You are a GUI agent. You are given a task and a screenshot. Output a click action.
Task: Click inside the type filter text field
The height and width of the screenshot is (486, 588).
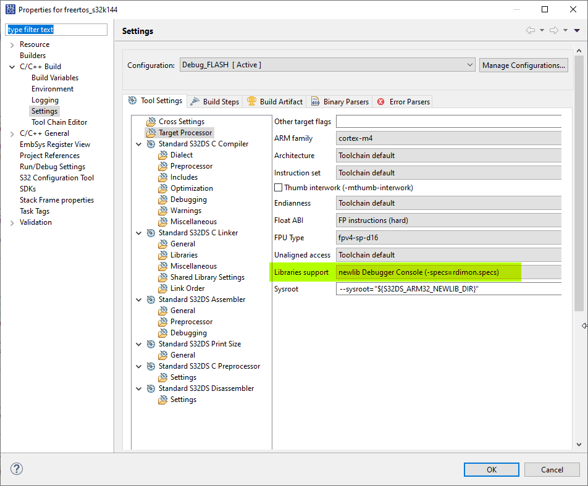[56, 29]
